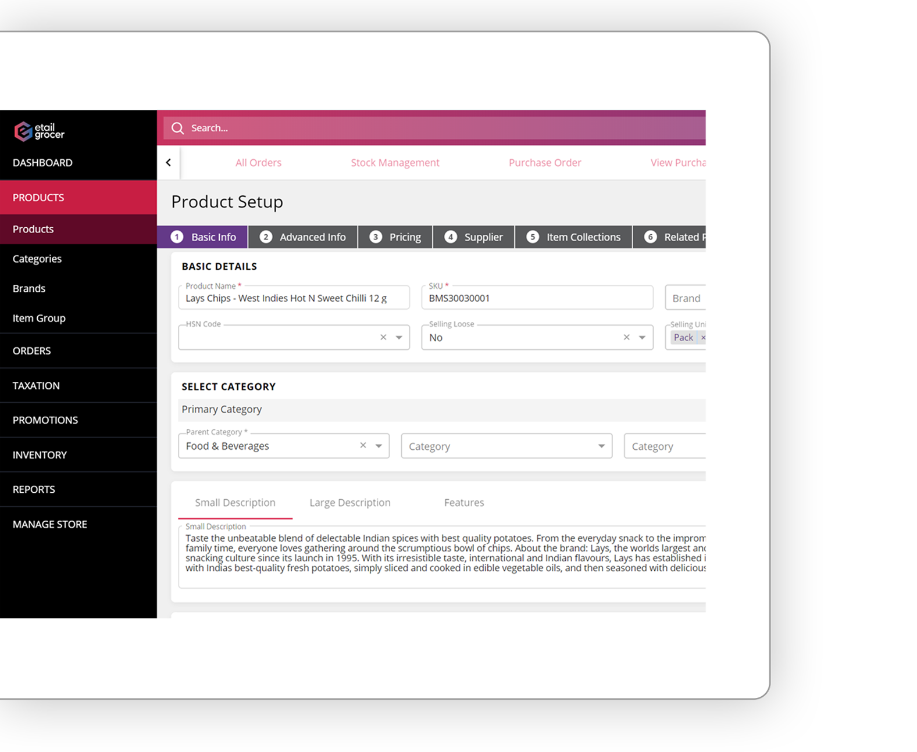Open the ORDERS sidebar section
This screenshot has height=752, width=917.
tap(79, 350)
